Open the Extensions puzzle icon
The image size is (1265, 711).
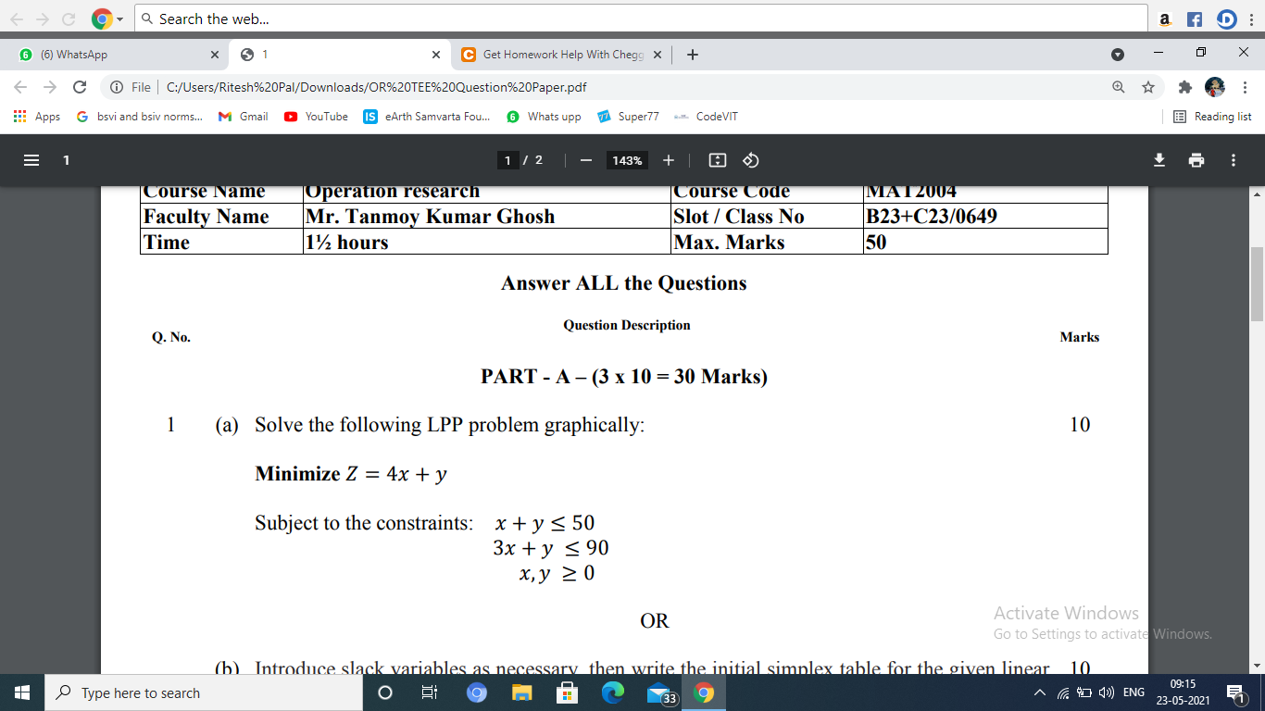pyautogui.click(x=1184, y=87)
